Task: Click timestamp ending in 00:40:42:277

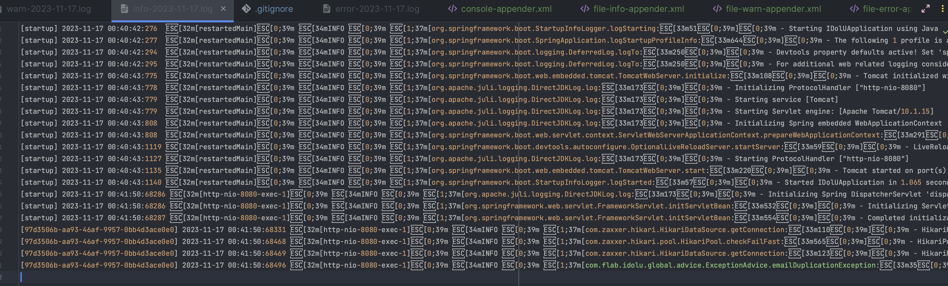Action: pos(109,40)
